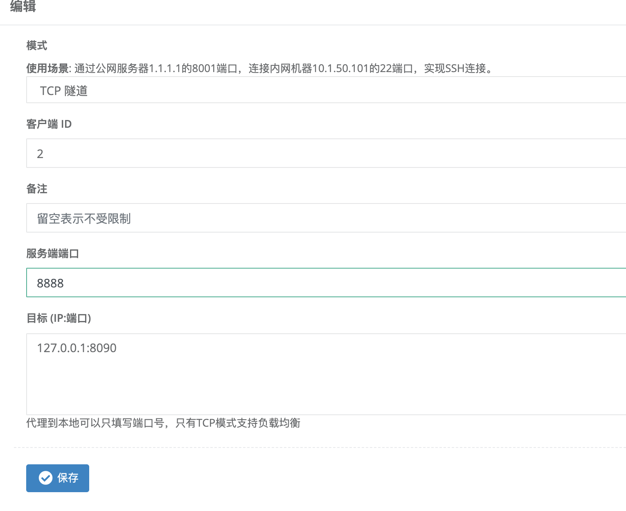Screen dimensions: 626x511
Task: Click the 目标 (IP:端口) label
Action: click(59, 318)
